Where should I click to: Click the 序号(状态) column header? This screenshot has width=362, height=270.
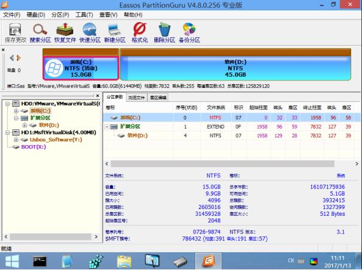pyautogui.click(x=187, y=107)
